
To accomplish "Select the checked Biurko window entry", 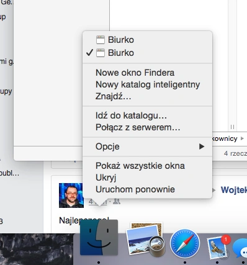I will click(147, 53).
